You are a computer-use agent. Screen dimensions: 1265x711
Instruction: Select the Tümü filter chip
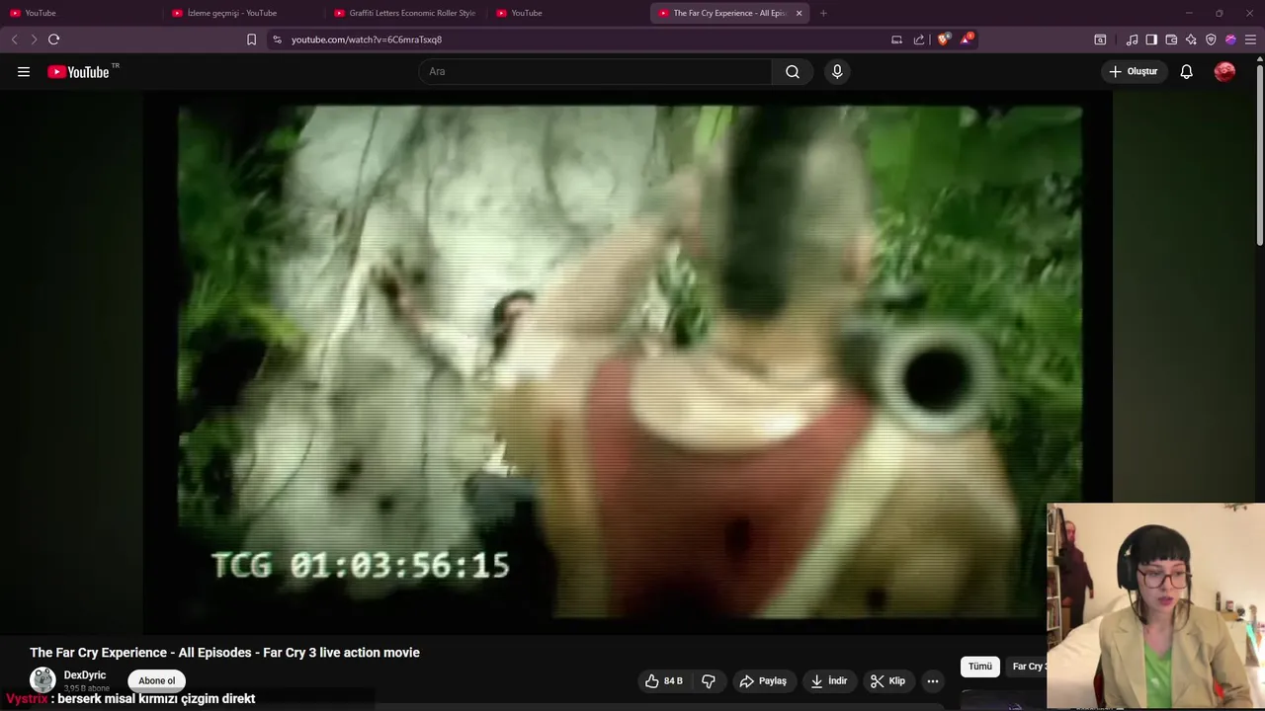pos(979,667)
